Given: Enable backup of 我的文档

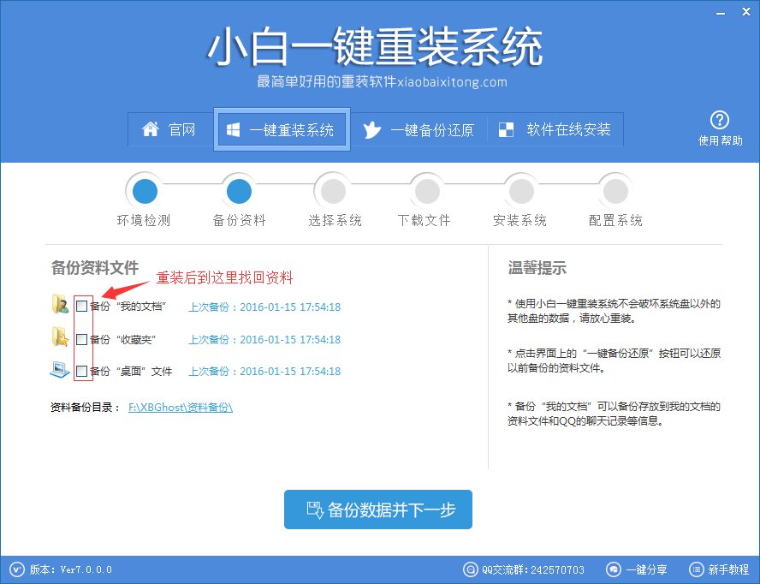Looking at the screenshot, I should click(x=82, y=305).
